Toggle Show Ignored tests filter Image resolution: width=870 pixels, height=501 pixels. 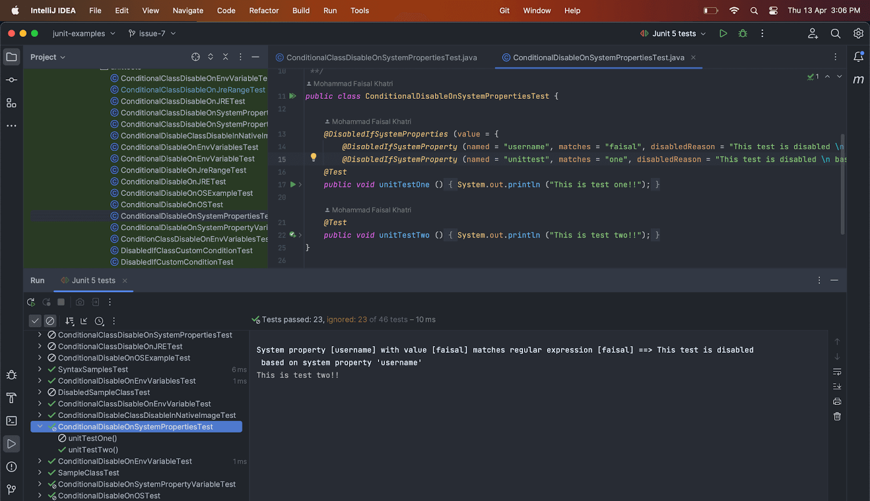tap(50, 320)
